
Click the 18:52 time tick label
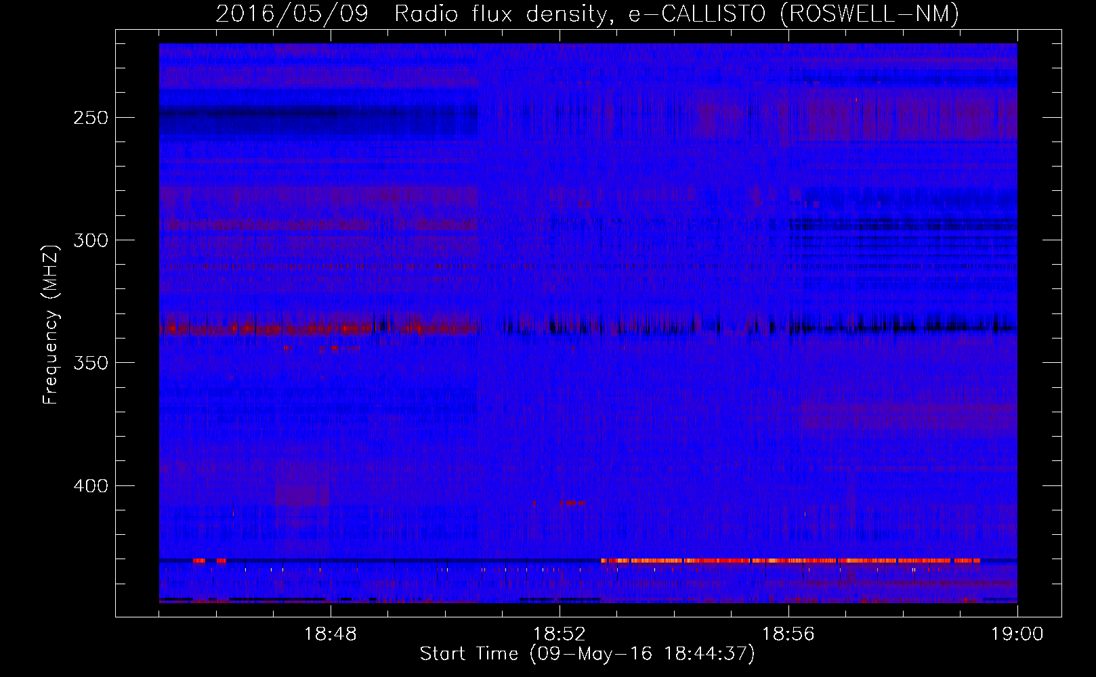560,634
